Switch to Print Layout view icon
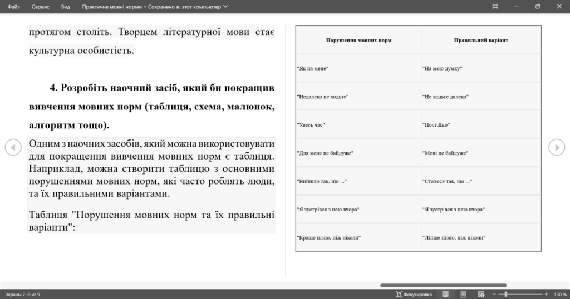Screen dimensions: 570x299 coord(463,295)
